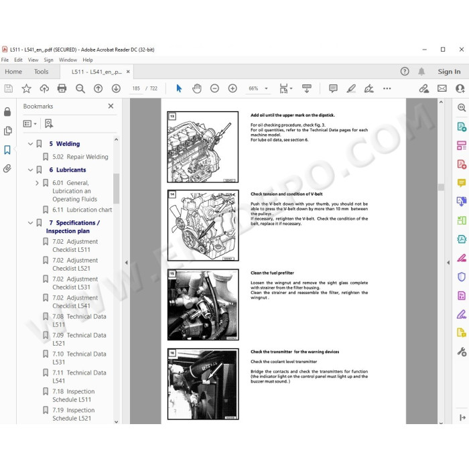This screenshot has height=469, width=469.
Task: Add a comment note
Action: (333, 88)
